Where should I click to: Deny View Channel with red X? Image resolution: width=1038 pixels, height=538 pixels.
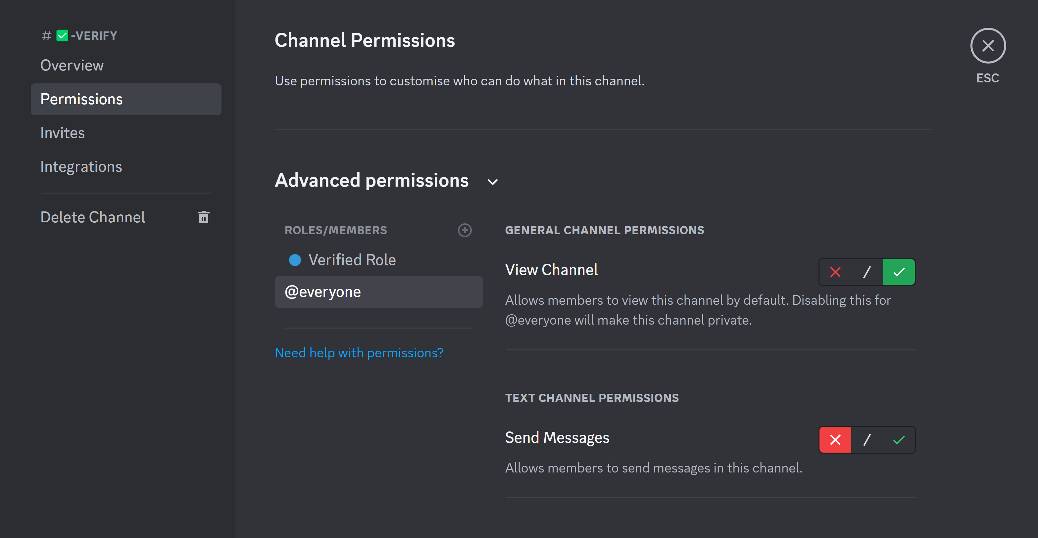click(x=835, y=272)
